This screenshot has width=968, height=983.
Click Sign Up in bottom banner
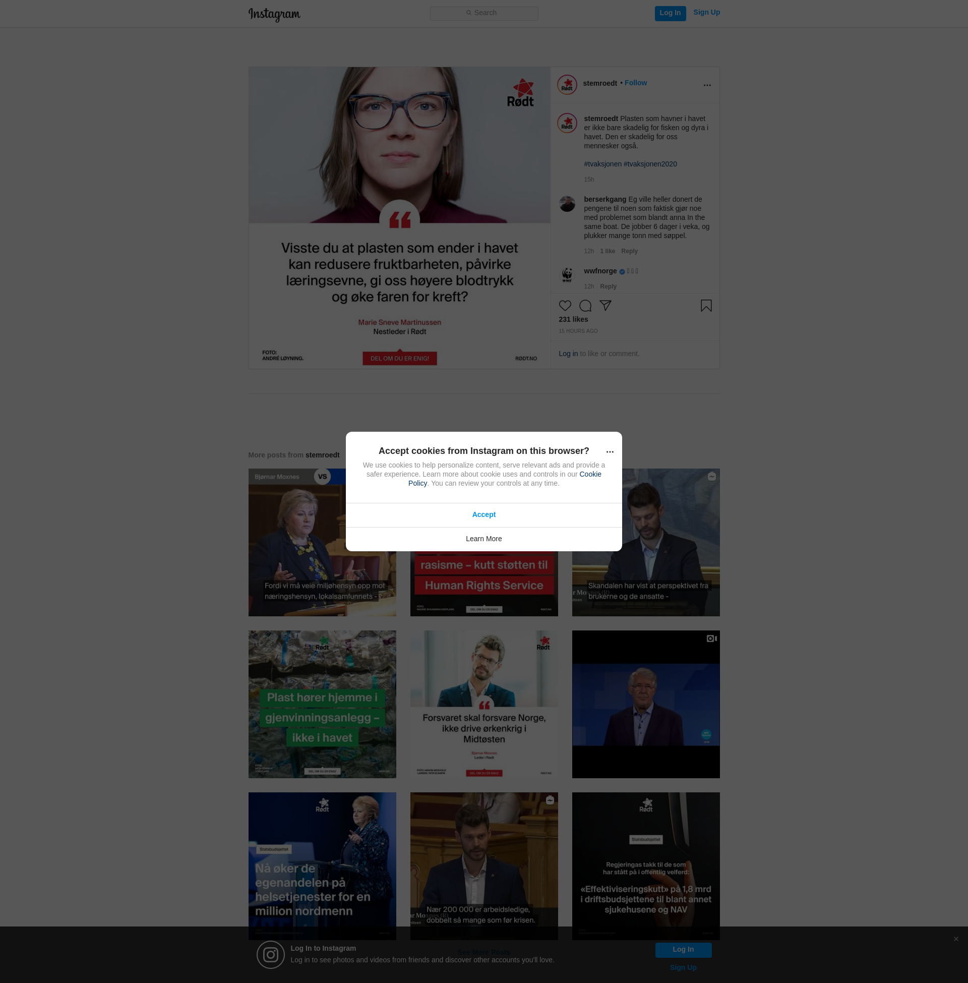pyautogui.click(x=683, y=967)
